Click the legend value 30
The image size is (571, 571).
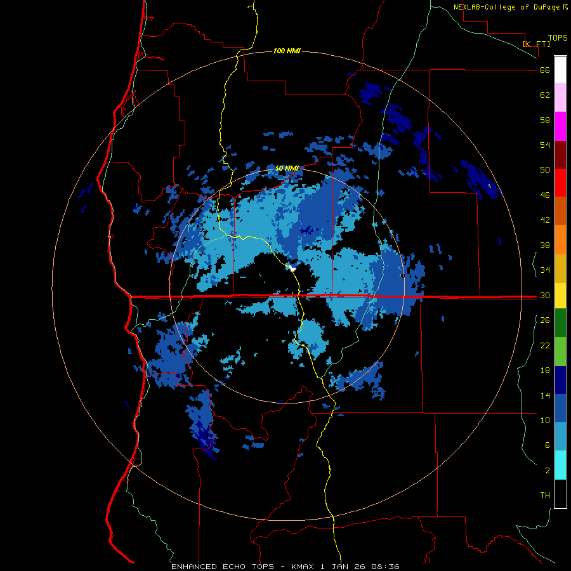[x=545, y=295]
